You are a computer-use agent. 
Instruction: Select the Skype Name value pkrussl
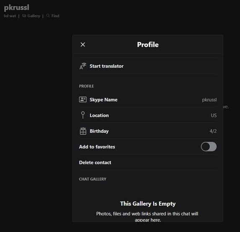[x=209, y=100]
